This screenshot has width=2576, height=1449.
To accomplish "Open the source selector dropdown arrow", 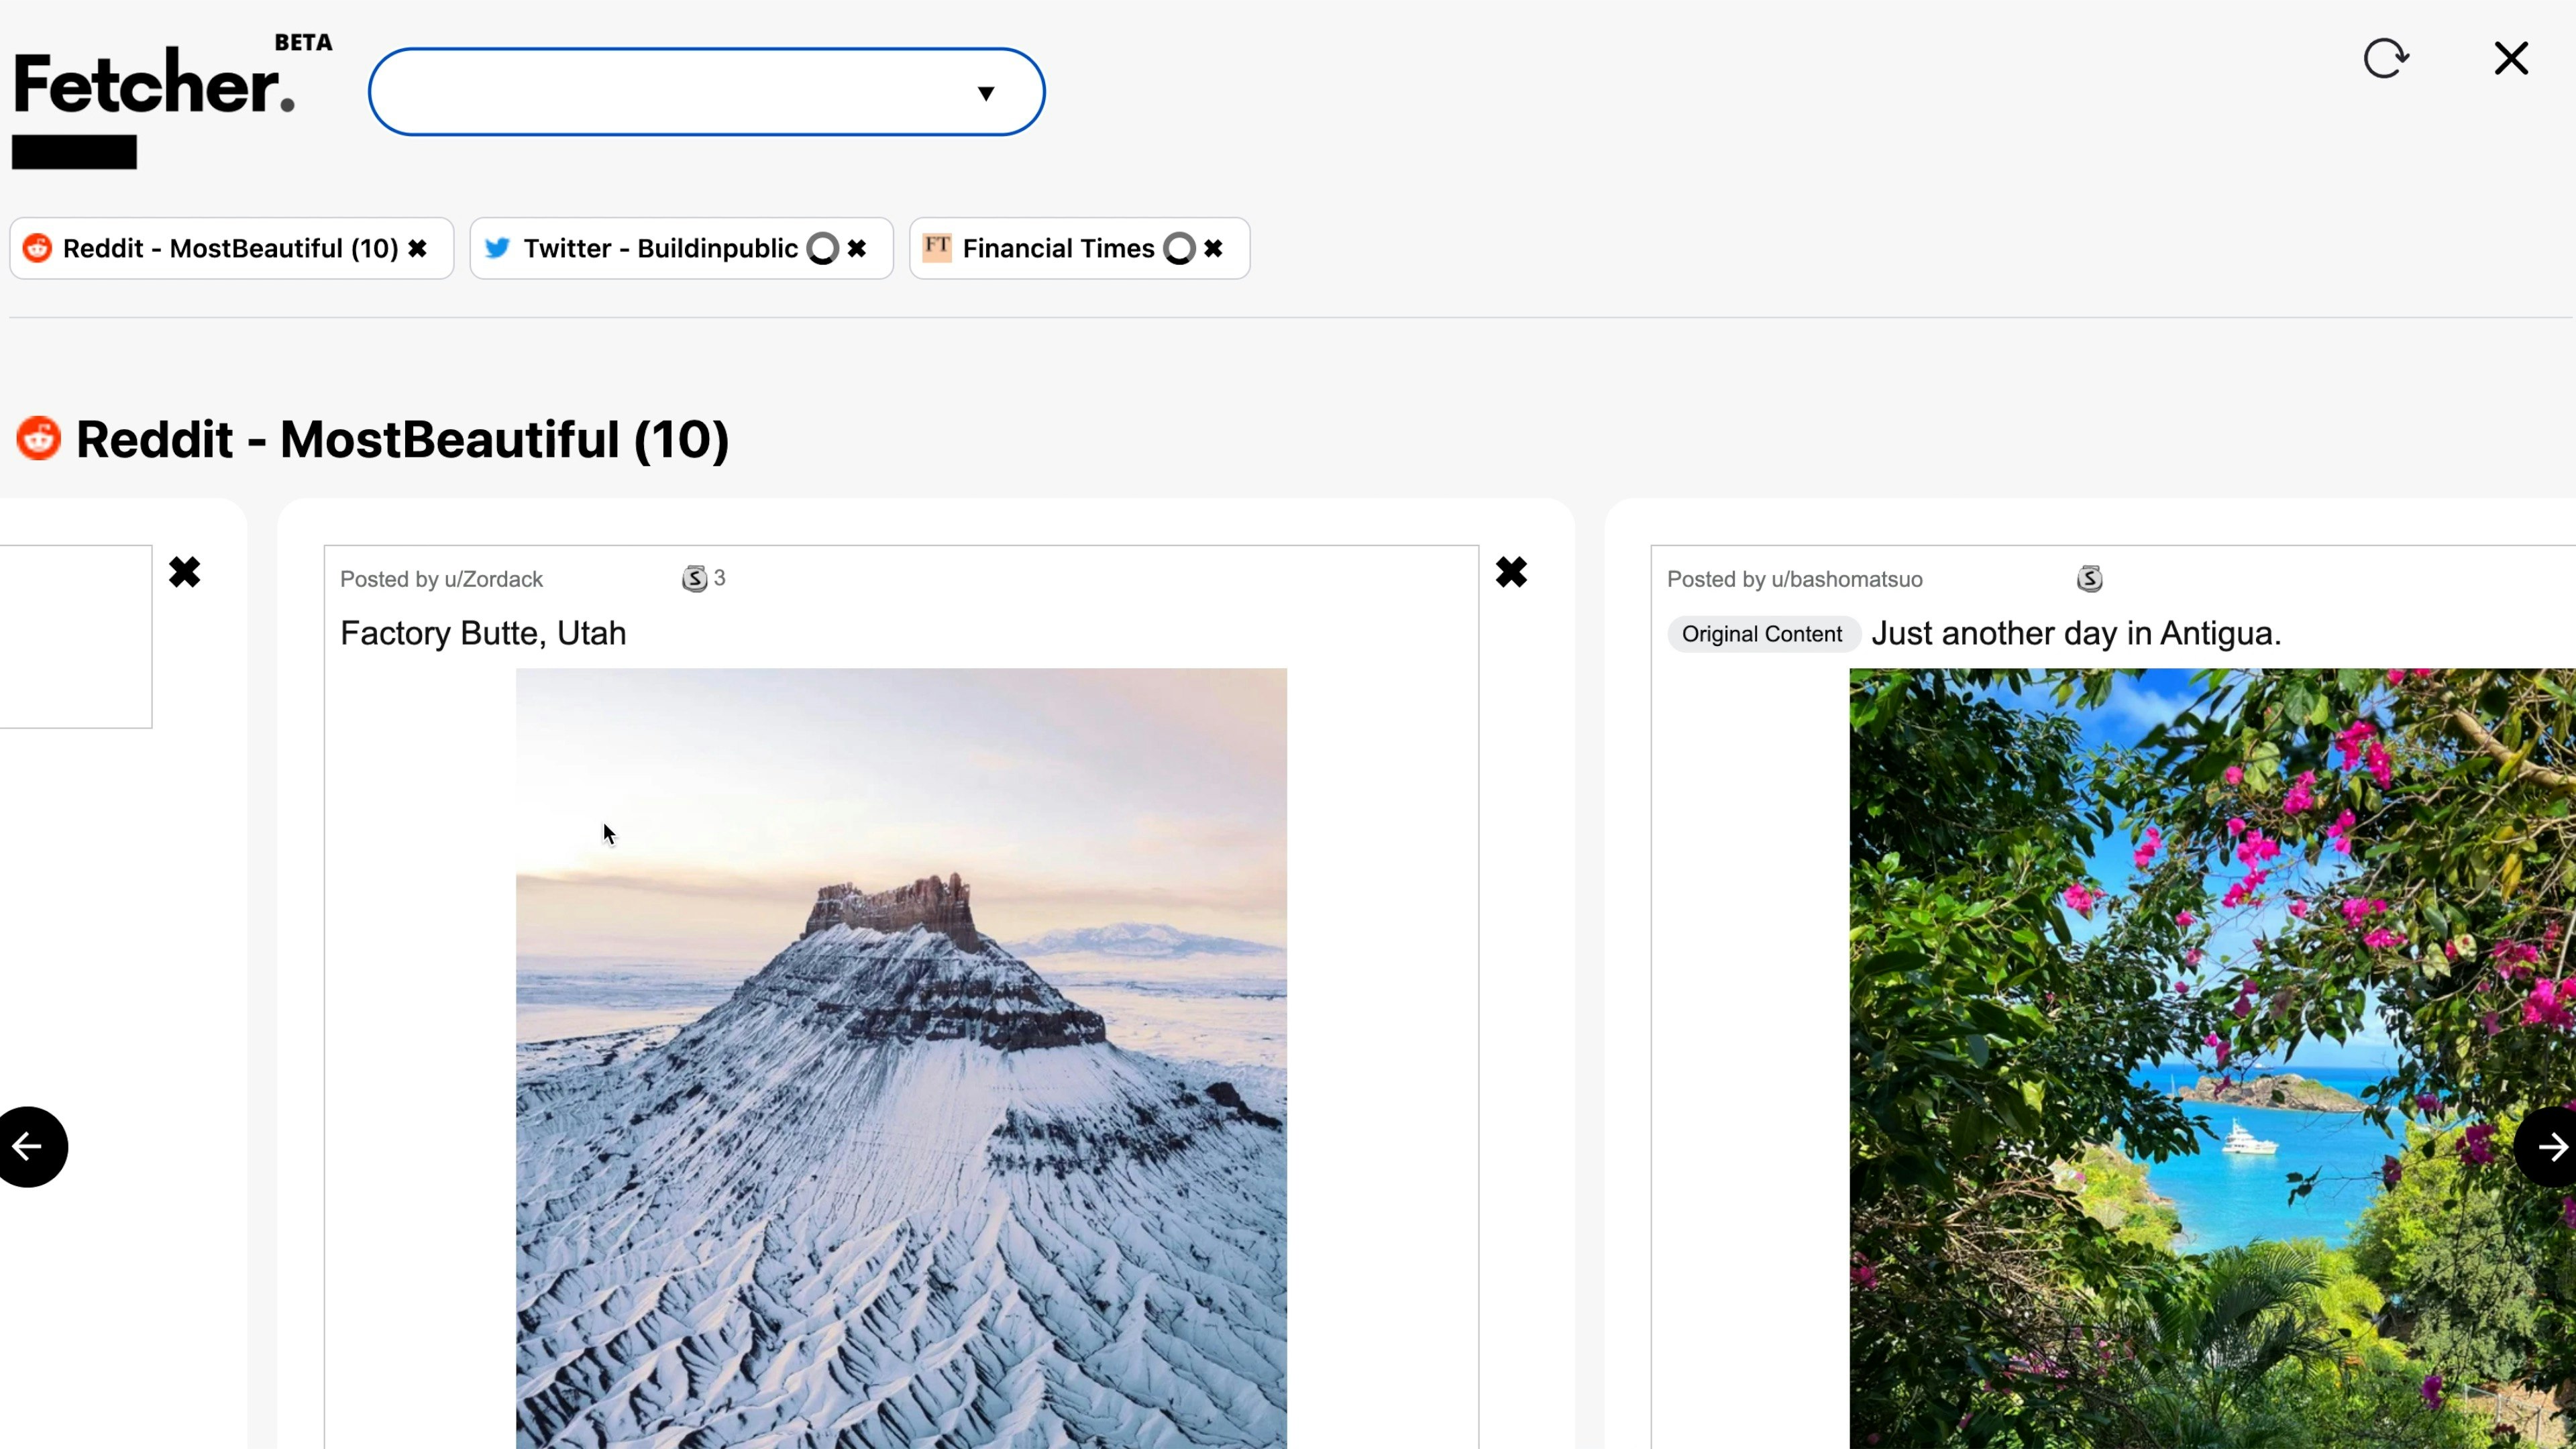I will coord(986,93).
